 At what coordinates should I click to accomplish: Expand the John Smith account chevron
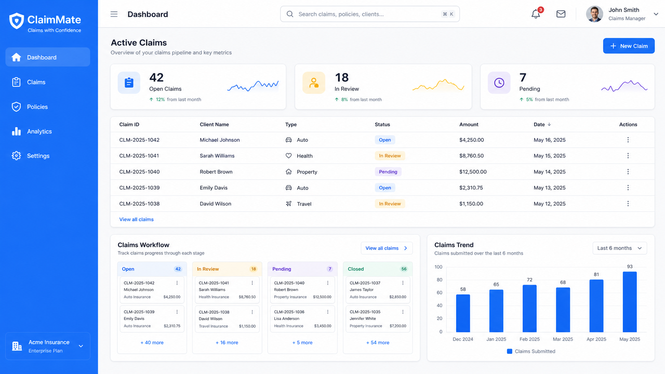click(x=656, y=14)
